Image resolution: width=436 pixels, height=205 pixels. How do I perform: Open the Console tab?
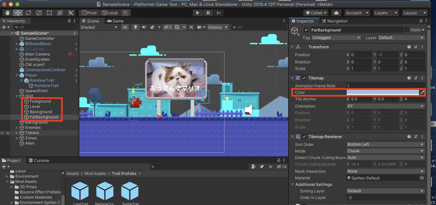coord(39,160)
